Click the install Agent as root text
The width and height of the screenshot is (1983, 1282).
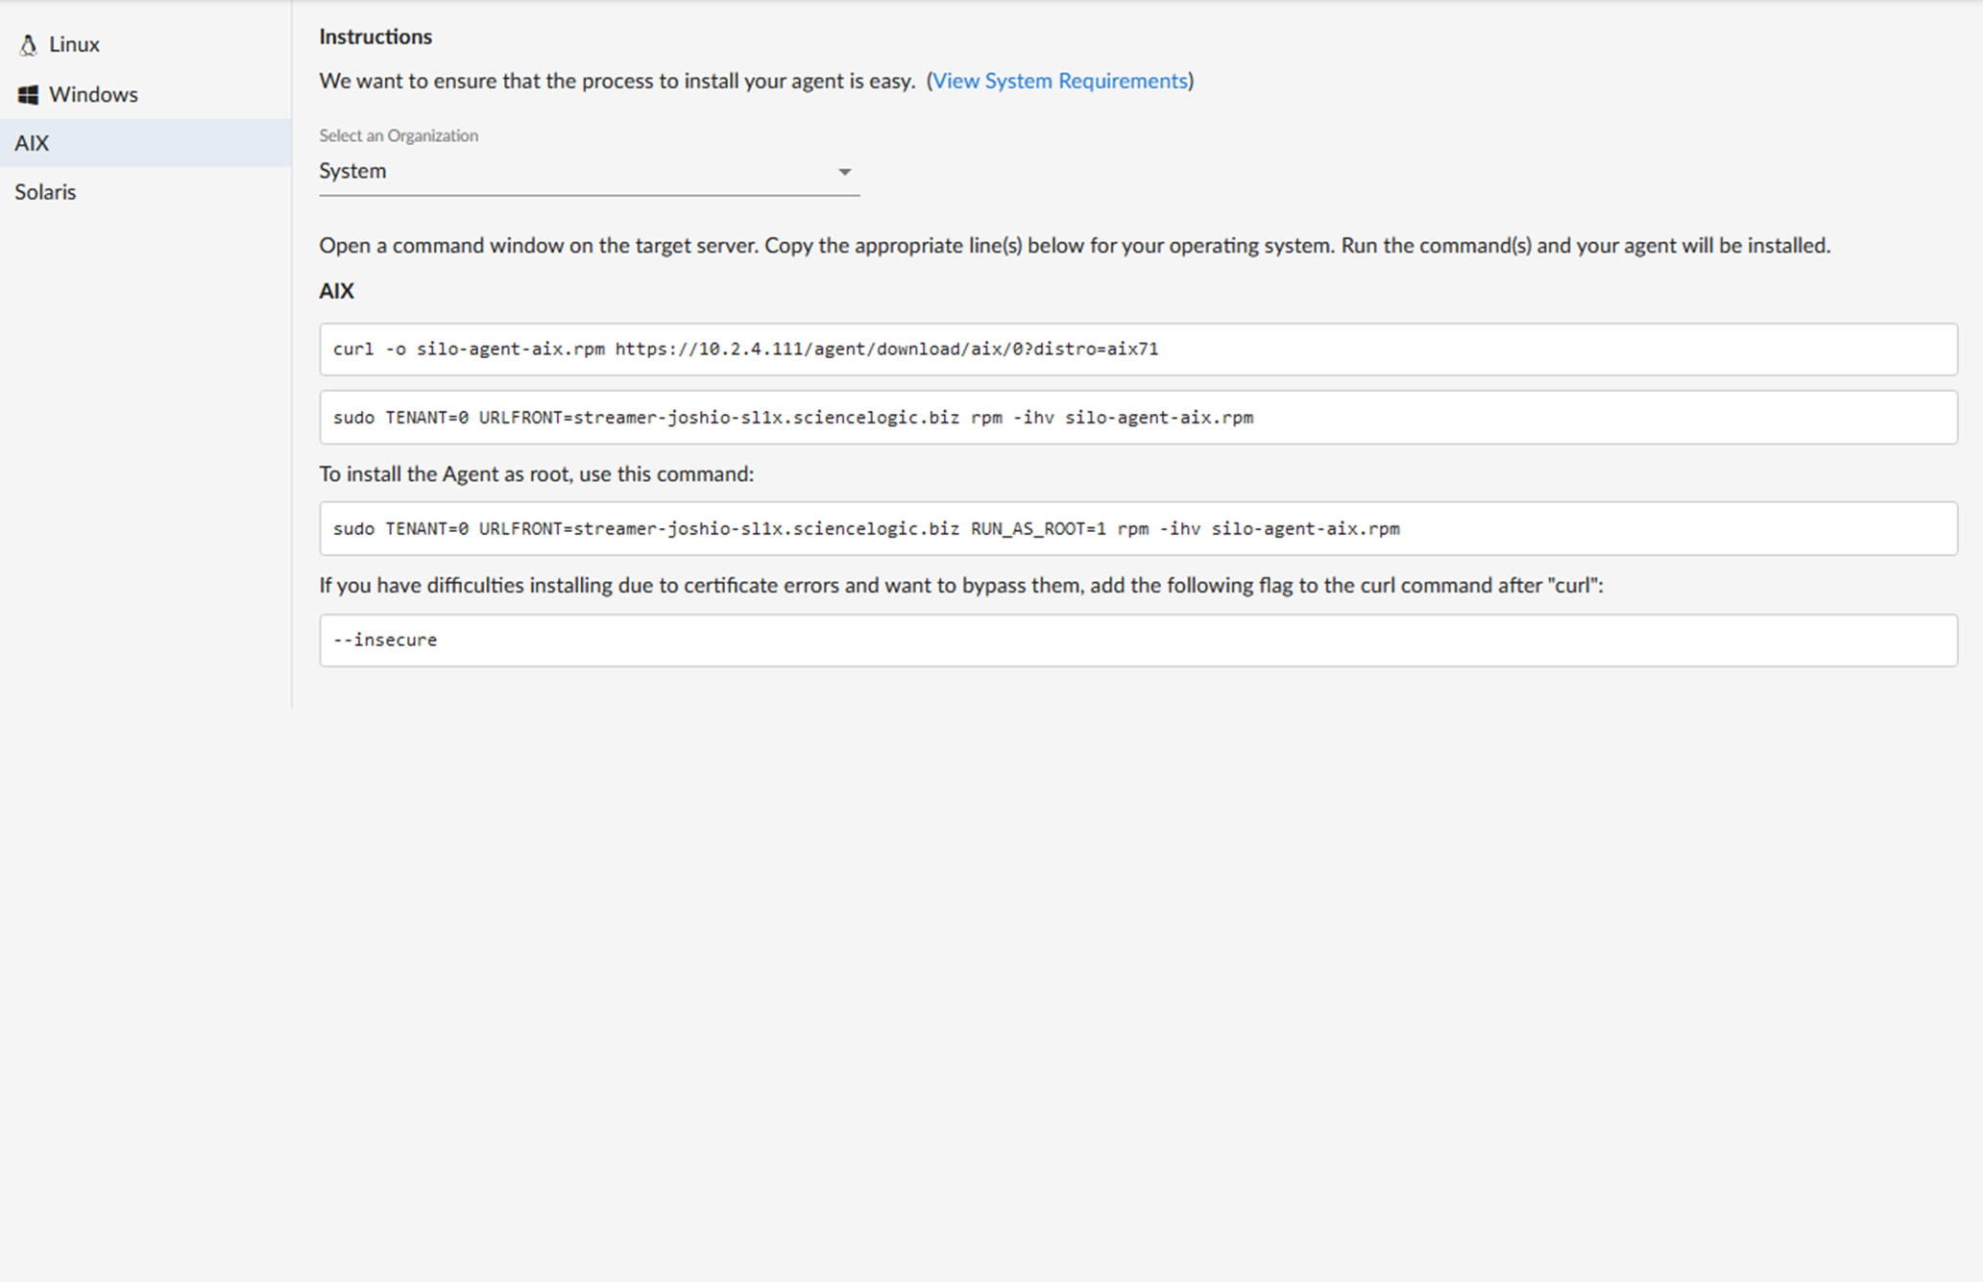click(x=536, y=474)
